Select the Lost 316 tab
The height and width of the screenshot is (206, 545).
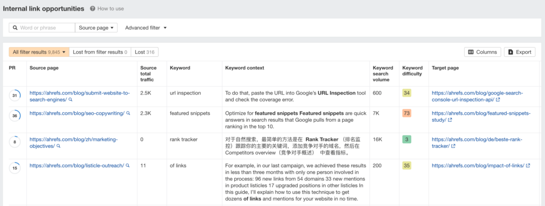[145, 52]
